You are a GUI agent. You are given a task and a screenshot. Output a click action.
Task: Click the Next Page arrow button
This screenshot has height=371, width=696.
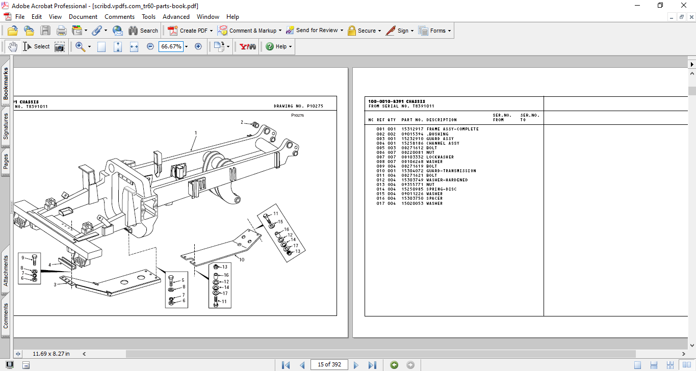coord(356,365)
